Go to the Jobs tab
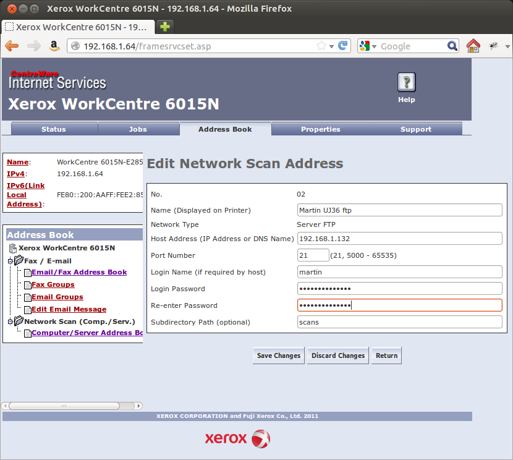 pyautogui.click(x=138, y=129)
